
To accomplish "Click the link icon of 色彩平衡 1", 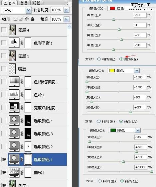I will (x=22, y=43).
